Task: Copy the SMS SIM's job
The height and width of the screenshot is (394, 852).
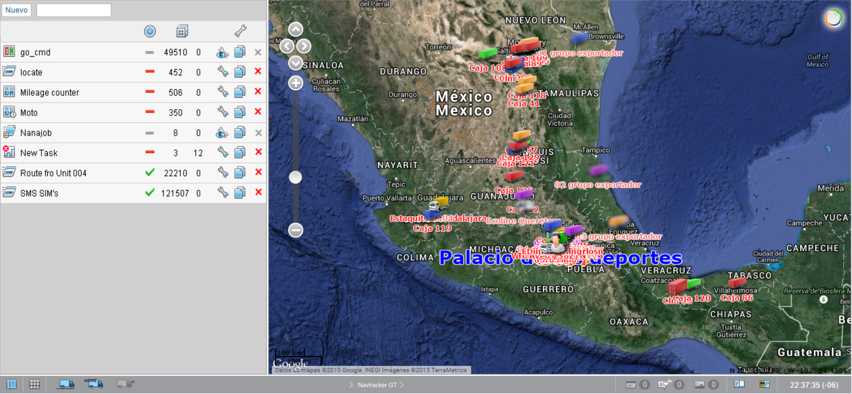Action: [240, 193]
